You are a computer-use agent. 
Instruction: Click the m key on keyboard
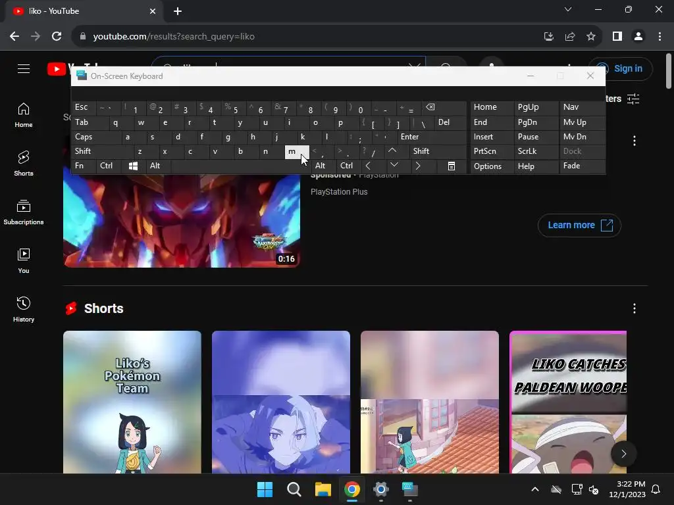pos(297,151)
